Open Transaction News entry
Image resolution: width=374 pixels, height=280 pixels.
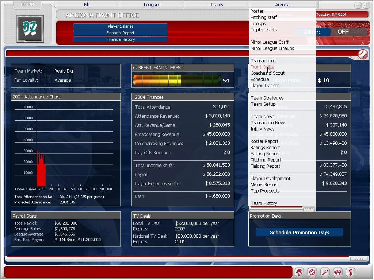click(268, 122)
